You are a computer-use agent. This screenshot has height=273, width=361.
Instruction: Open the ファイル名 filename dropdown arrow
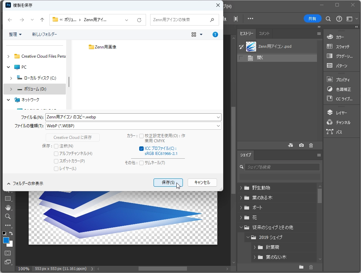(218, 117)
